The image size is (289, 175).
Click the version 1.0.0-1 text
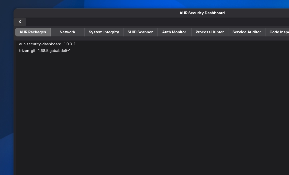pos(70,44)
